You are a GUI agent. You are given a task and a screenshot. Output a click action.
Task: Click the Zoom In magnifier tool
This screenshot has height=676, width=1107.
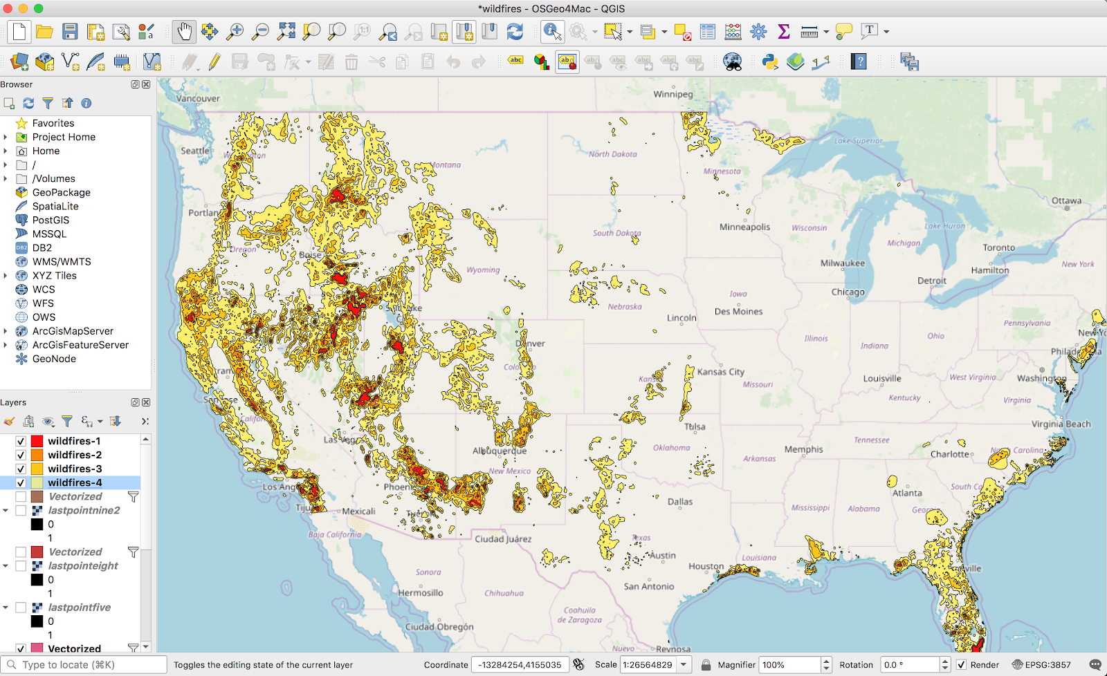click(235, 32)
